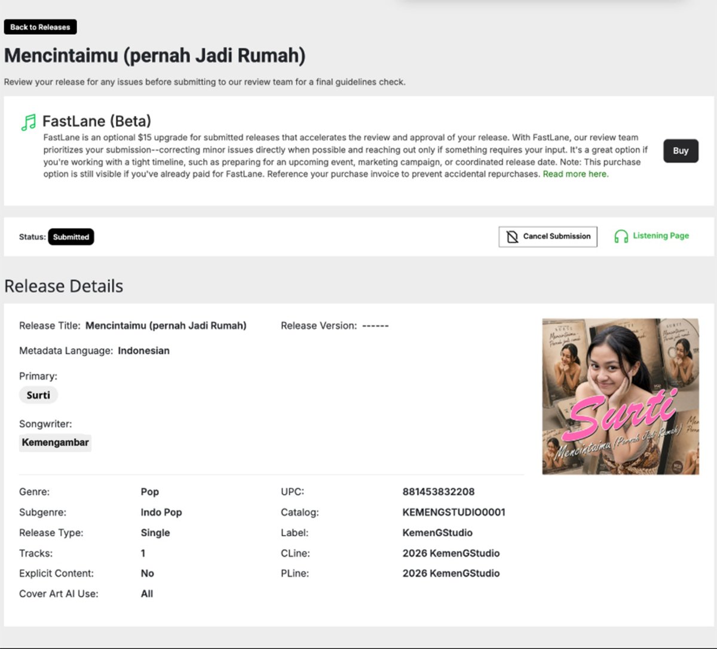Click the review instructions text under the title

205,82
